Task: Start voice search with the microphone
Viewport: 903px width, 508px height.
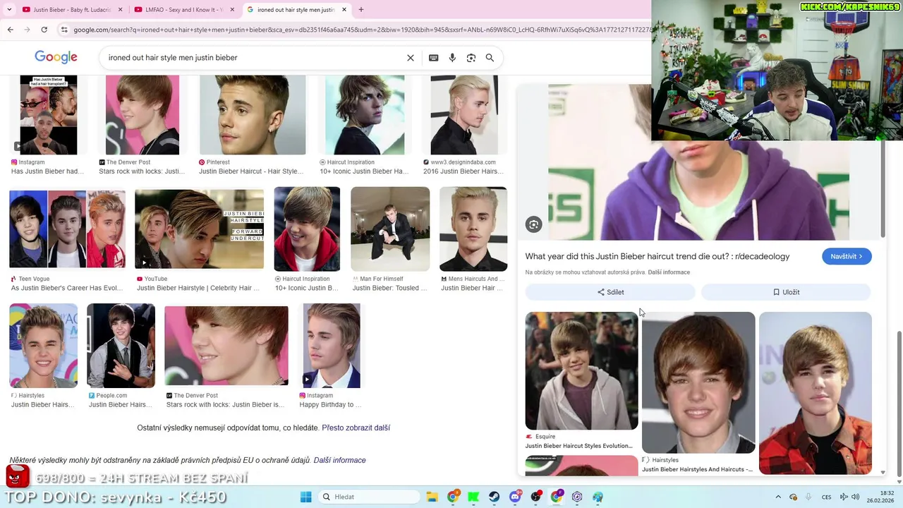Action: [452, 58]
